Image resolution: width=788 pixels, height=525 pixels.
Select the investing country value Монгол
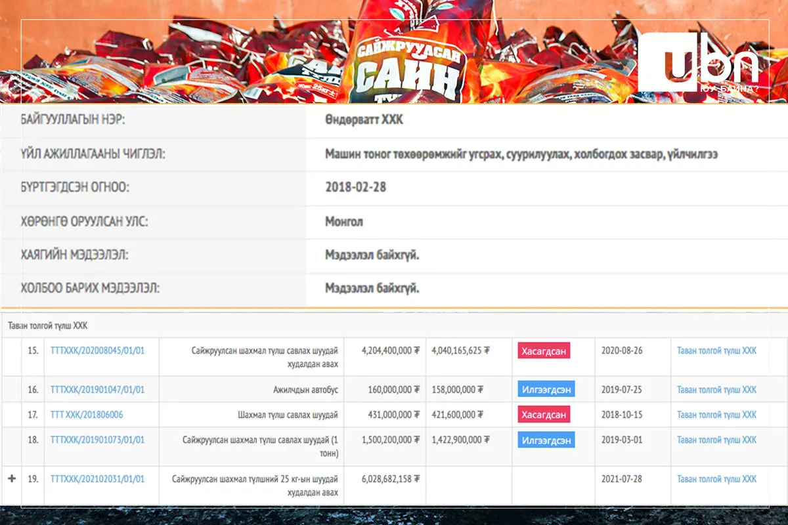[344, 222]
